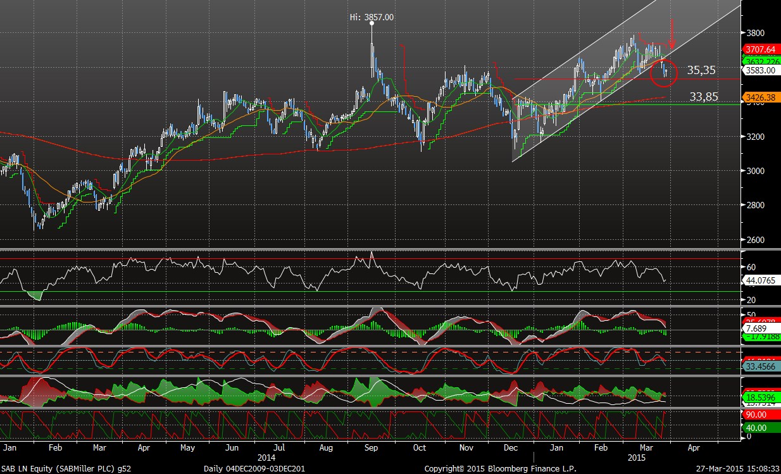The image size is (781, 474).
Task: Click the white 3583.00 last price tag
Action: pos(759,70)
